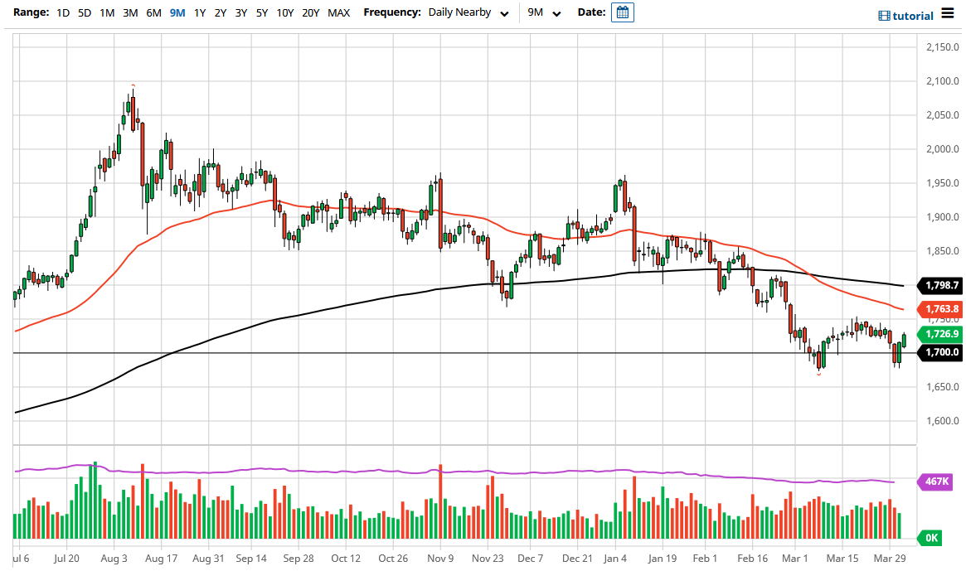The width and height of the screenshot is (966, 571).
Task: Click the Dec 21 date axis label
Action: tap(577, 558)
